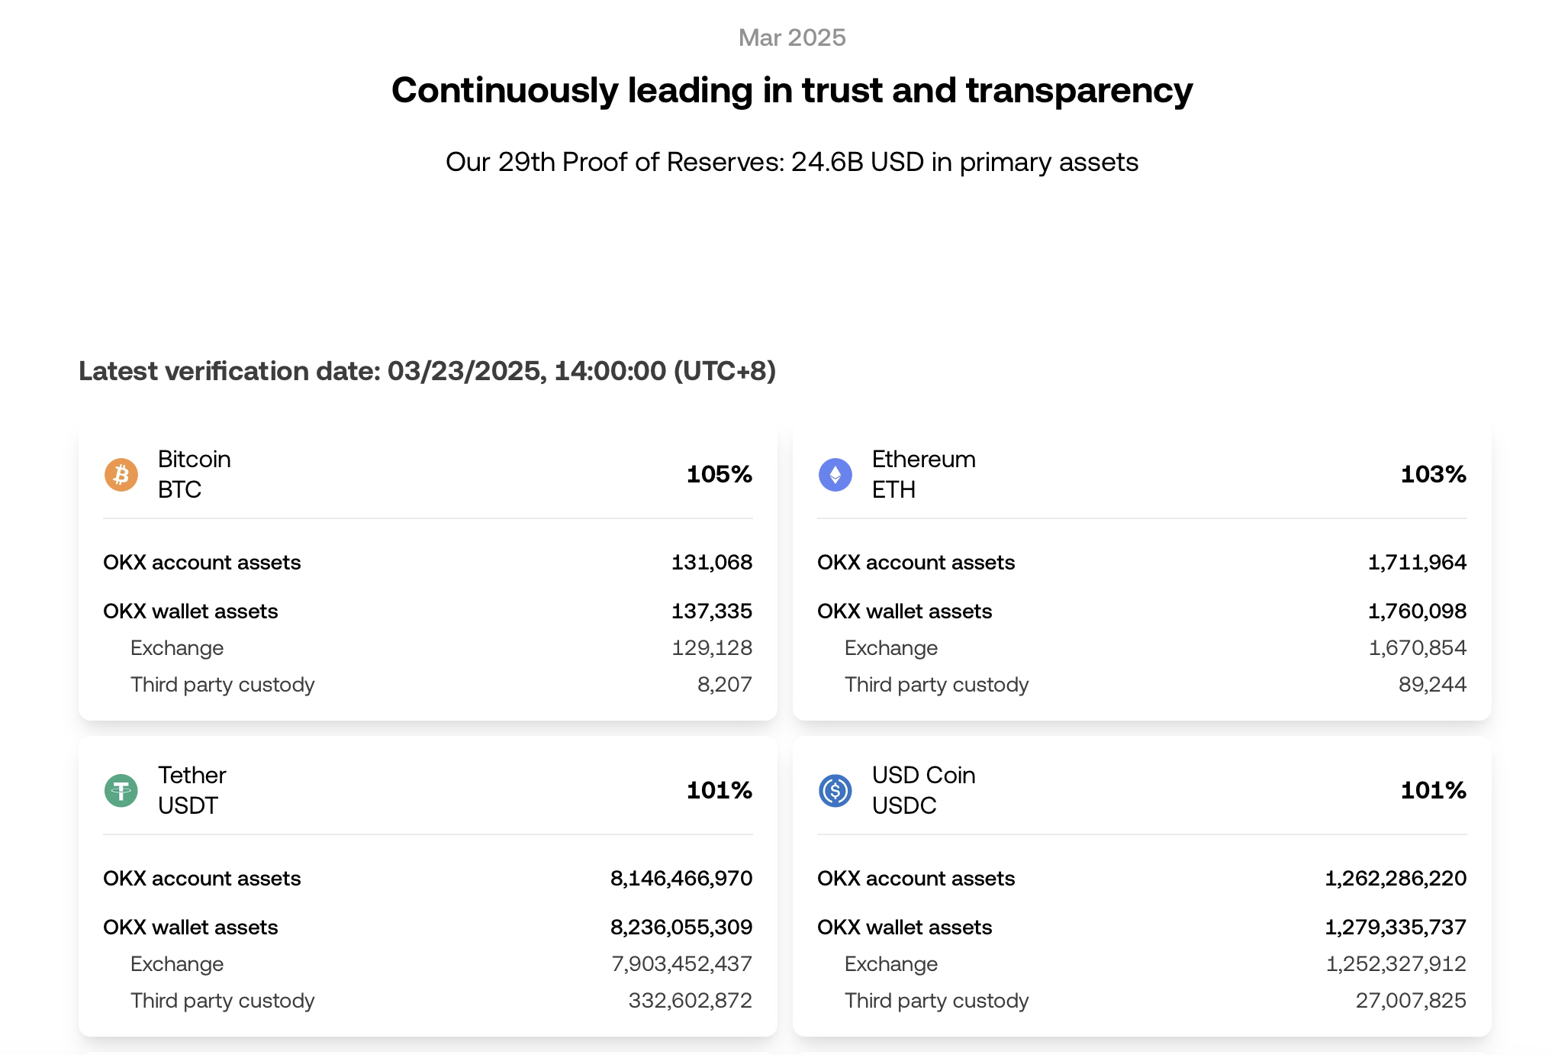The image size is (1555, 1055).
Task: Click the USD Coin 101% reserve ratio
Action: (1433, 790)
